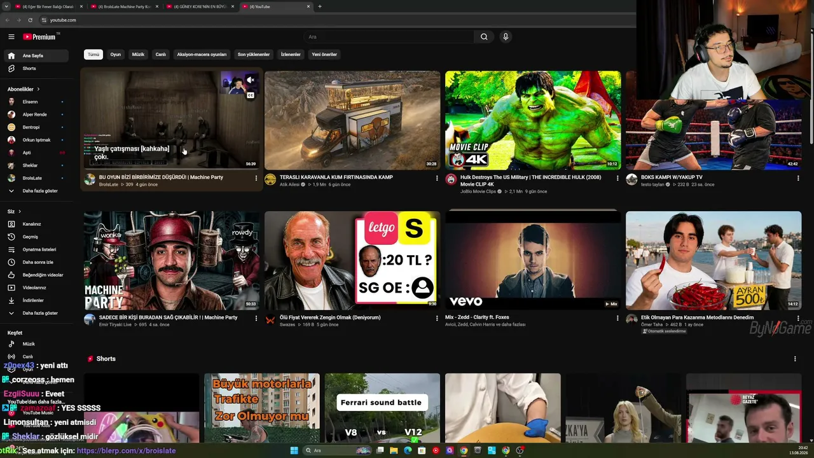This screenshot has height=458, width=814.
Task: Open BroIsLate channel in sidebar
Action: pos(37,178)
